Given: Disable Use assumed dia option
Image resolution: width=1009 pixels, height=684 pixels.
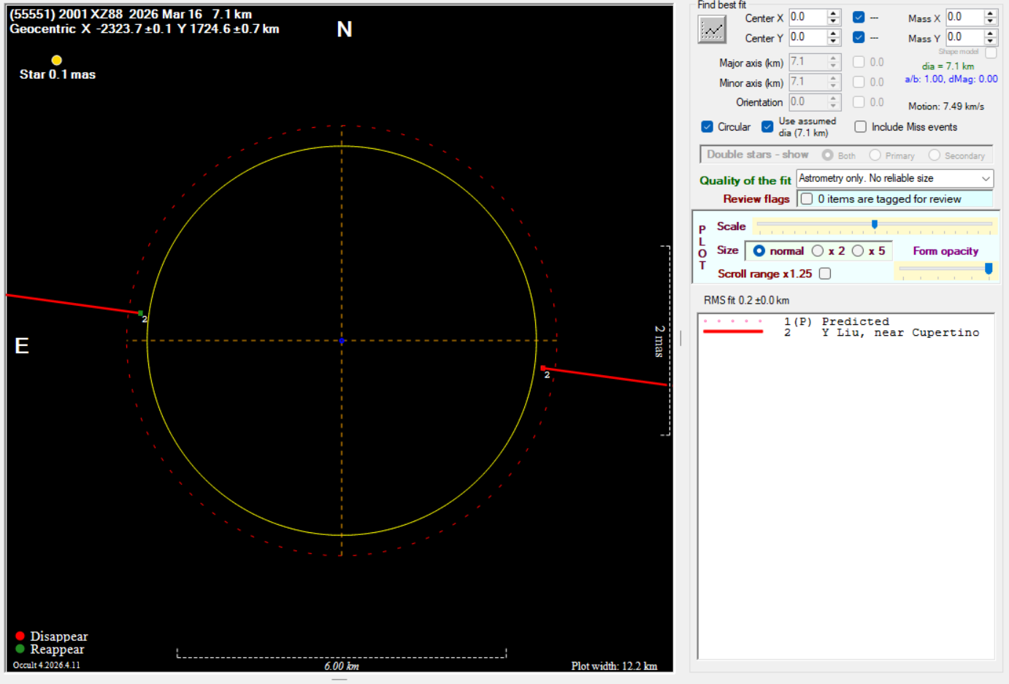Looking at the screenshot, I should [x=767, y=127].
